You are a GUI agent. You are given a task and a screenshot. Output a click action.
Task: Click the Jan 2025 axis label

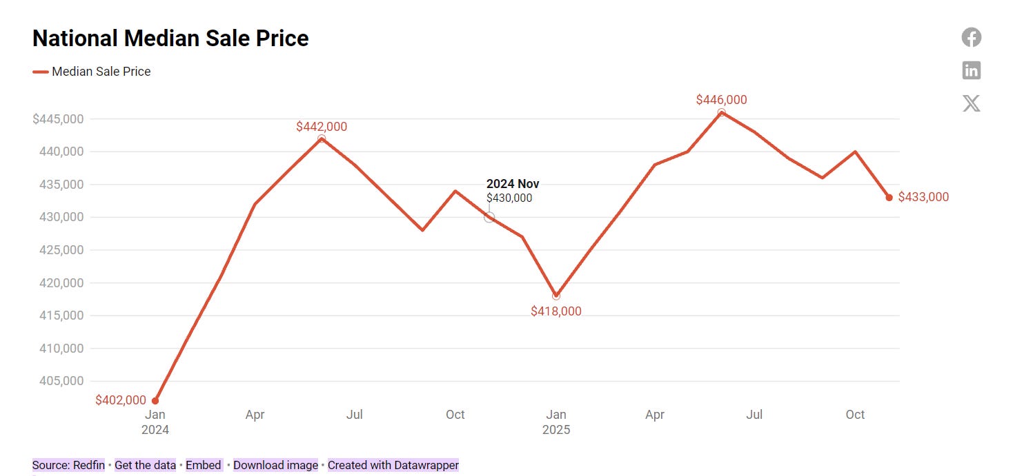pyautogui.click(x=556, y=422)
